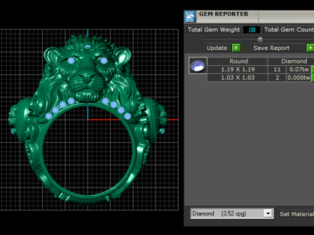Collapse the panel with the round arrow handle
Screen dimensions: 314x235
260,39
